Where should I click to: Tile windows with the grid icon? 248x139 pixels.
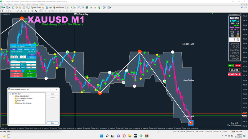(87, 7)
